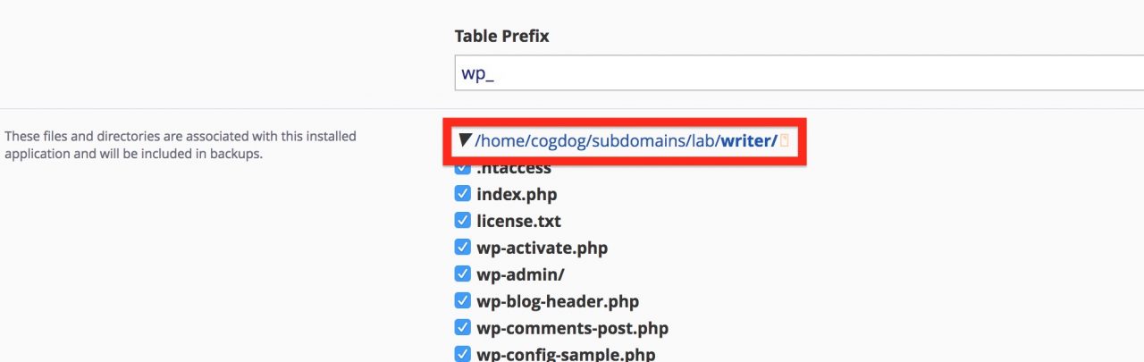This screenshot has height=362, width=1144.
Task: Uncheck the wp-activate.php checkbox
Action: 462,248
